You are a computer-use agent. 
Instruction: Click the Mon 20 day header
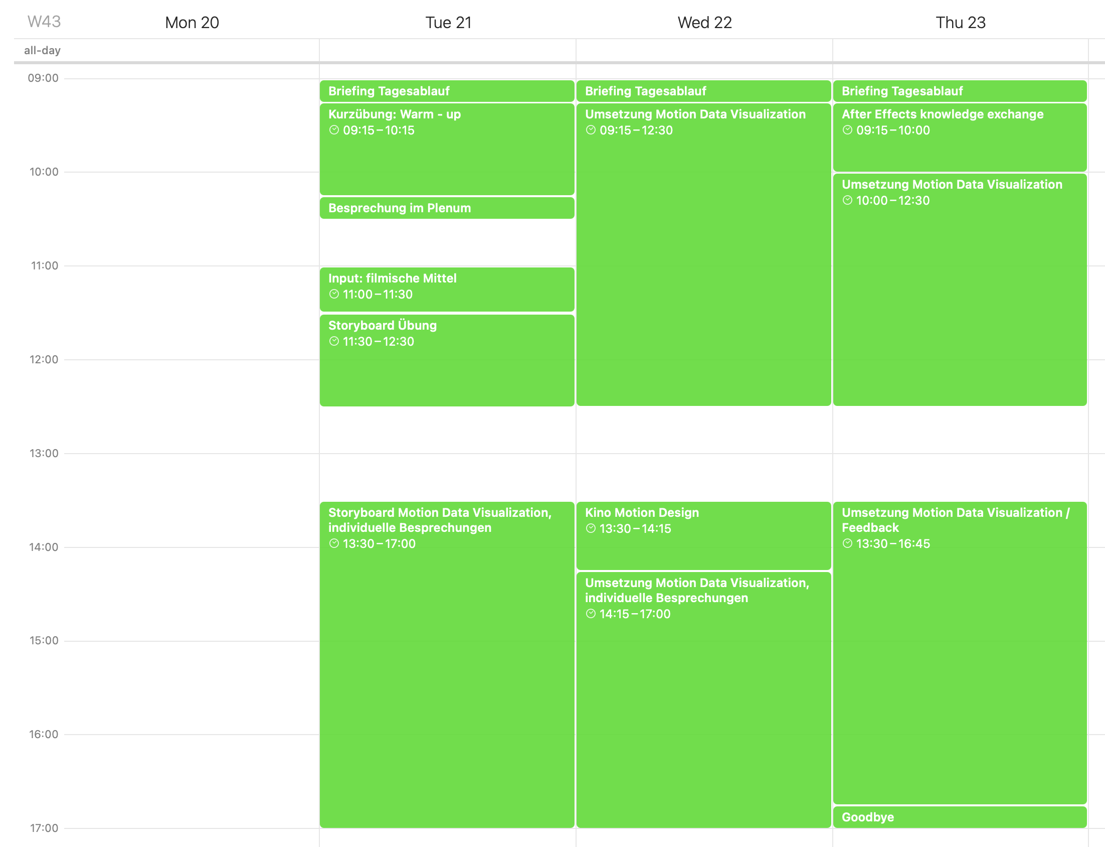(192, 23)
